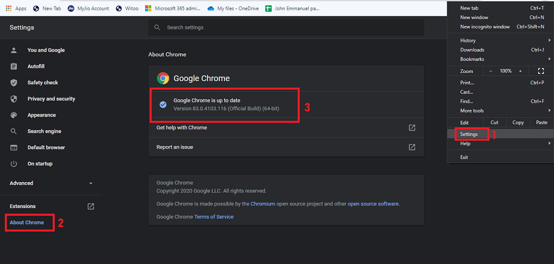Click the On startup power icon

pyautogui.click(x=14, y=164)
